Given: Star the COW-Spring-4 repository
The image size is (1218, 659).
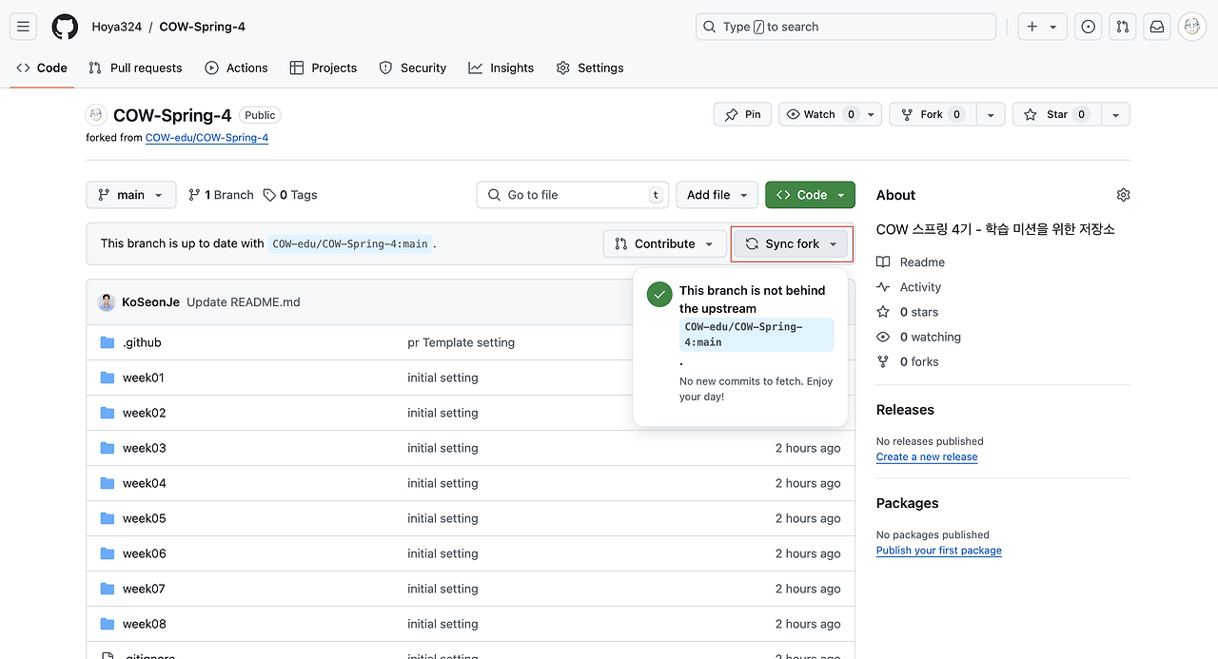Looking at the screenshot, I should 1054,113.
